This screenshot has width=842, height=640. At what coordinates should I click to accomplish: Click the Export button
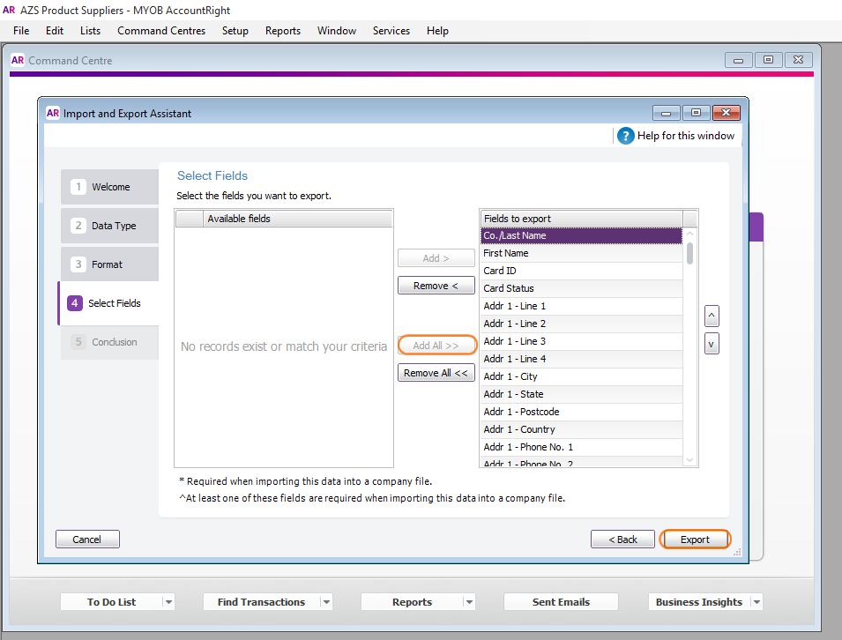tap(695, 539)
